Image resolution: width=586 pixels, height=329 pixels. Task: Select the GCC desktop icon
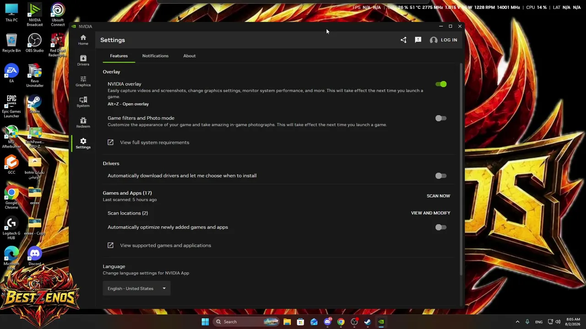pos(11,165)
